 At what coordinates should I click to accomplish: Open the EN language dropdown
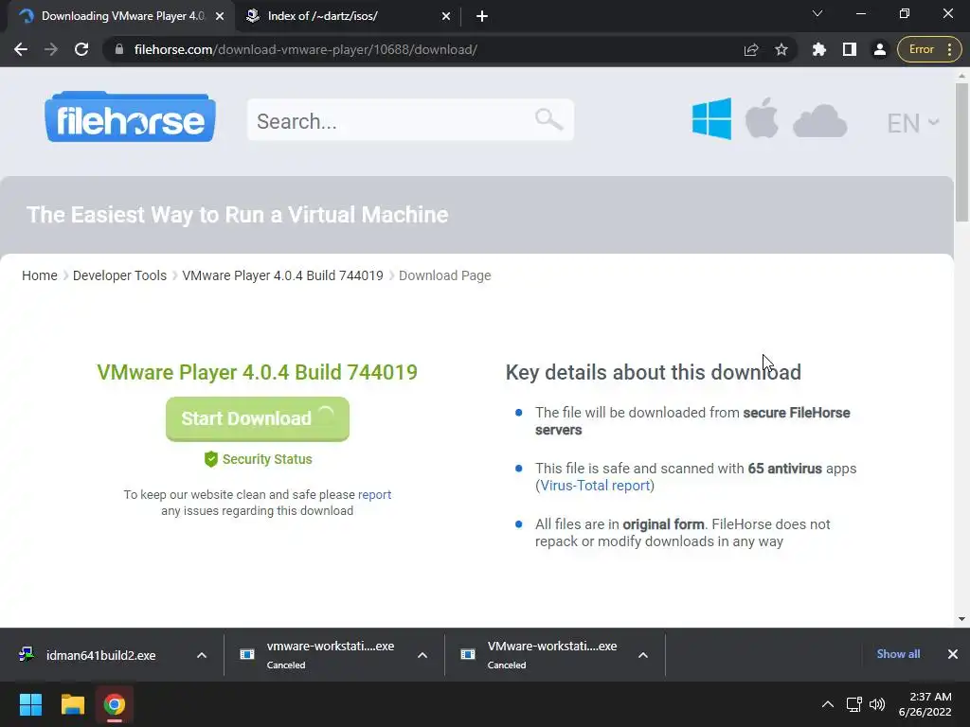[913, 122]
